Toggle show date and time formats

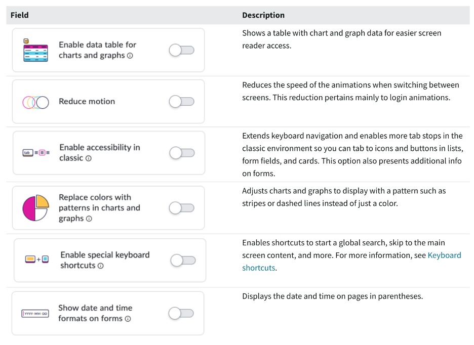[181, 313]
